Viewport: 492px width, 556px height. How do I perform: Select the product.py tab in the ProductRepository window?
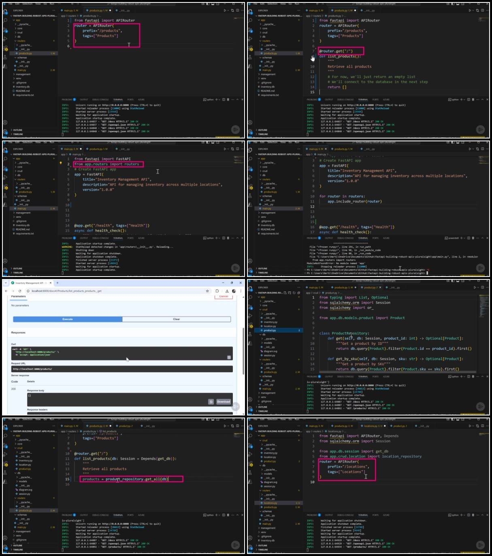(371, 288)
